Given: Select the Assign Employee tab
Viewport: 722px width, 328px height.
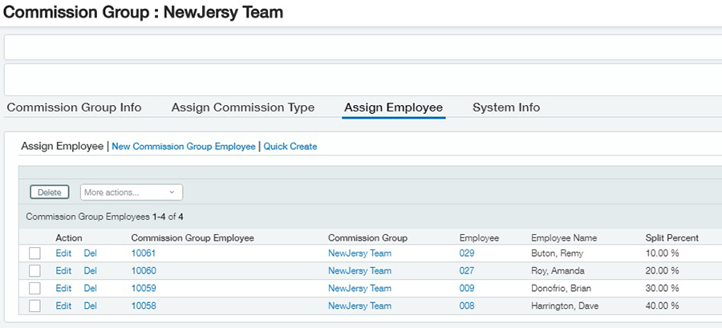Looking at the screenshot, I should point(393,107).
